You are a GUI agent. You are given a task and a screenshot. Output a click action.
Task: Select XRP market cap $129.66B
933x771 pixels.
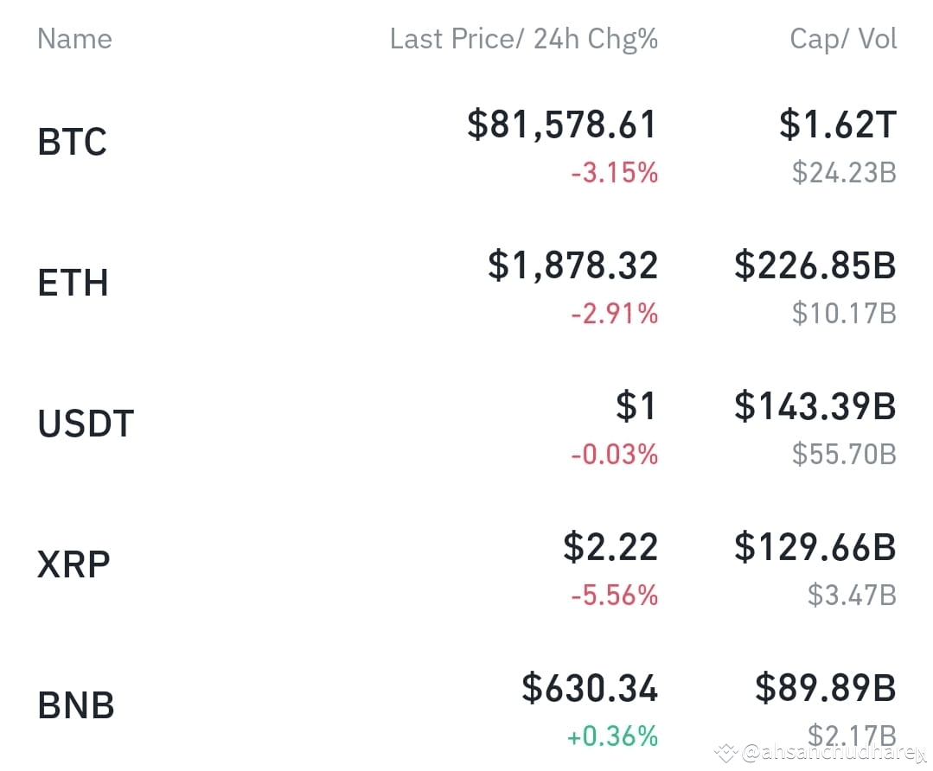point(815,547)
